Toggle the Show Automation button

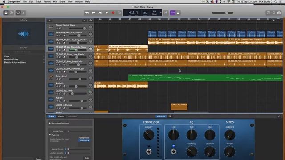(84, 20)
